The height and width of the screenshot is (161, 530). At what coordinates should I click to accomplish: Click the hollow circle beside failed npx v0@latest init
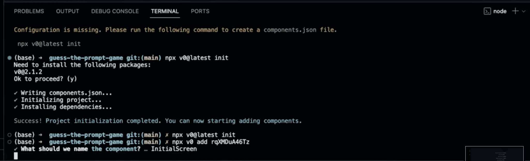coord(9,134)
